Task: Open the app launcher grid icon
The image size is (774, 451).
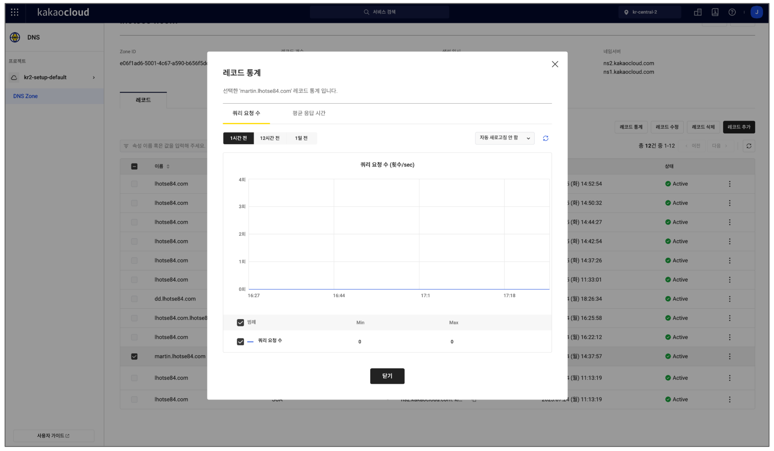Action: [x=15, y=12]
